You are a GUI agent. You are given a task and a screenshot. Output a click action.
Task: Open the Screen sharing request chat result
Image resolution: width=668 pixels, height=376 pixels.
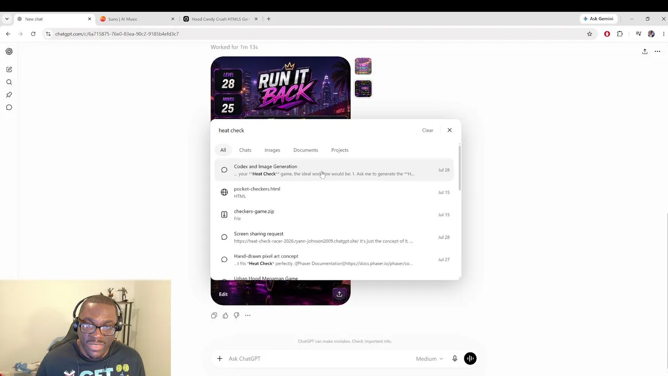tap(335, 237)
